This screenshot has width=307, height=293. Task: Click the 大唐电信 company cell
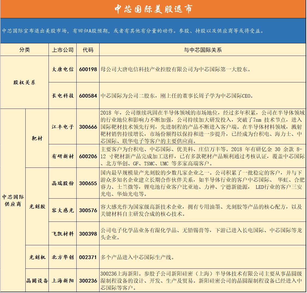click(63, 69)
